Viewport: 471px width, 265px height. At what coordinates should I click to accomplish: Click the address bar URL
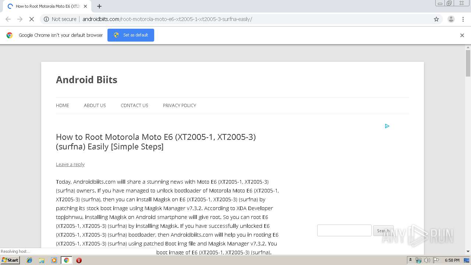[x=167, y=19]
